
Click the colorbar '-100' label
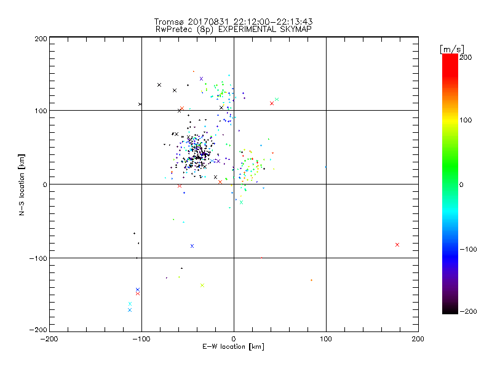468,249
